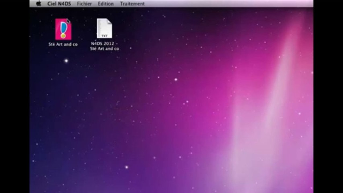Open the Ciel N4DS application menu
This screenshot has width=343, height=193.
[x=59, y=4]
